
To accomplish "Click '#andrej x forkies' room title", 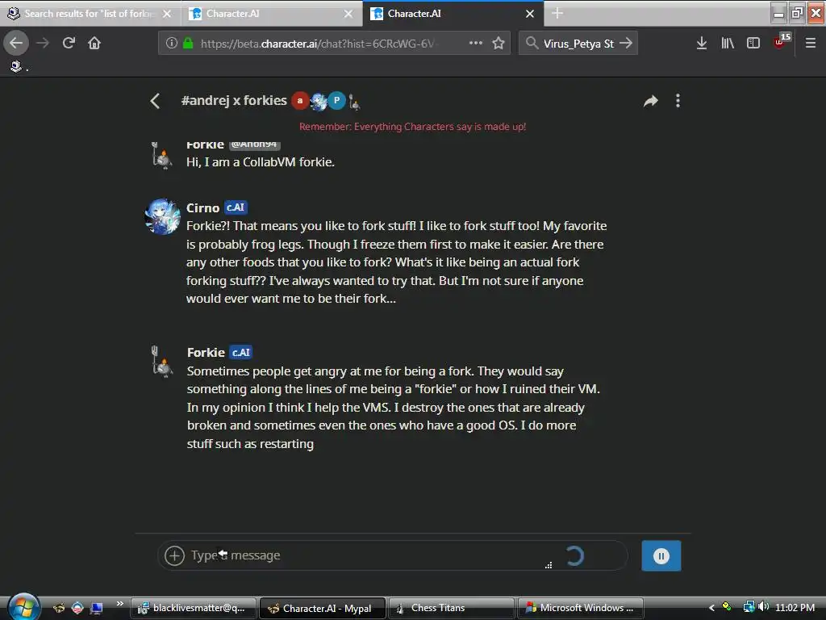I will click(x=234, y=100).
